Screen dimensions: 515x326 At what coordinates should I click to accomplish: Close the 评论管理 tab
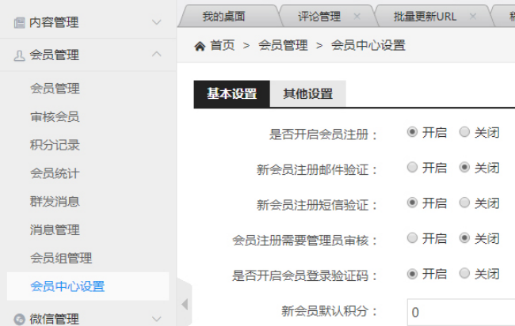[x=356, y=16]
